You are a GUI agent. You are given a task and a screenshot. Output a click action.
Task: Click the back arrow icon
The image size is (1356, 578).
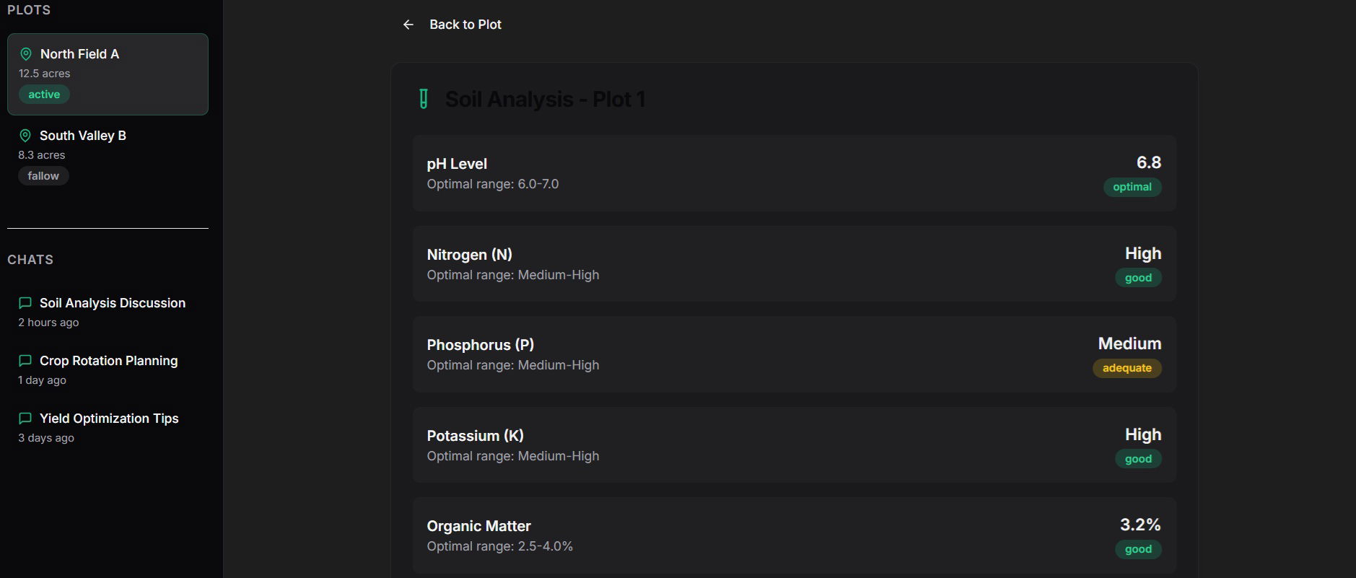click(408, 25)
